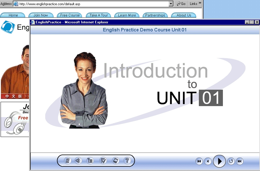Viewport: 260px width, 171px height.
Task: Open the notebook icon in course toolbar
Action: (x=115, y=161)
